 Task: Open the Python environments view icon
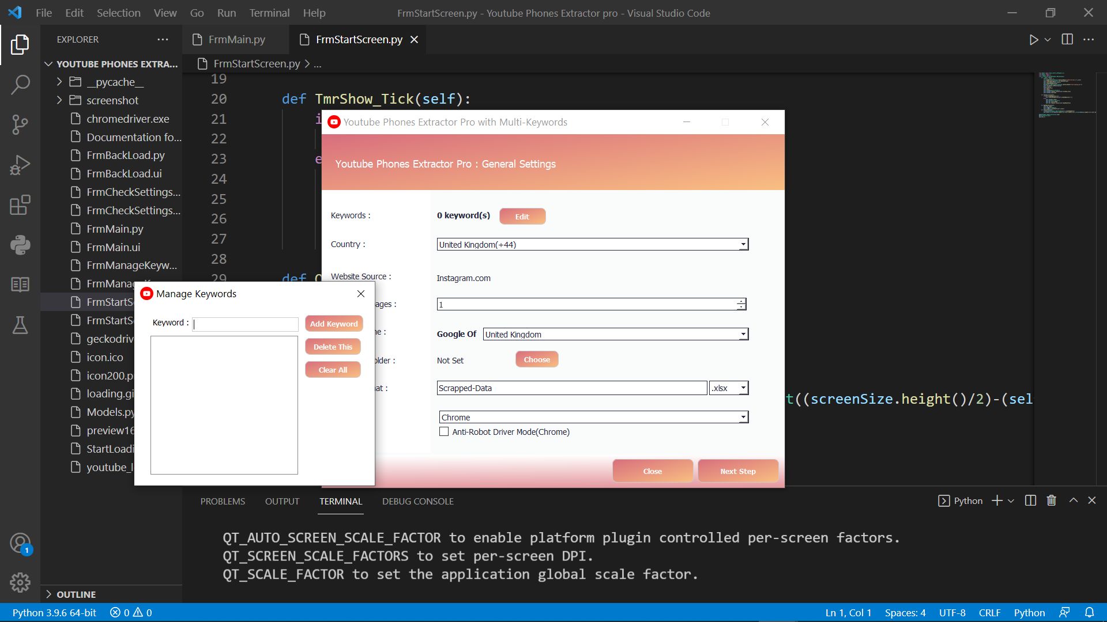pos(20,245)
